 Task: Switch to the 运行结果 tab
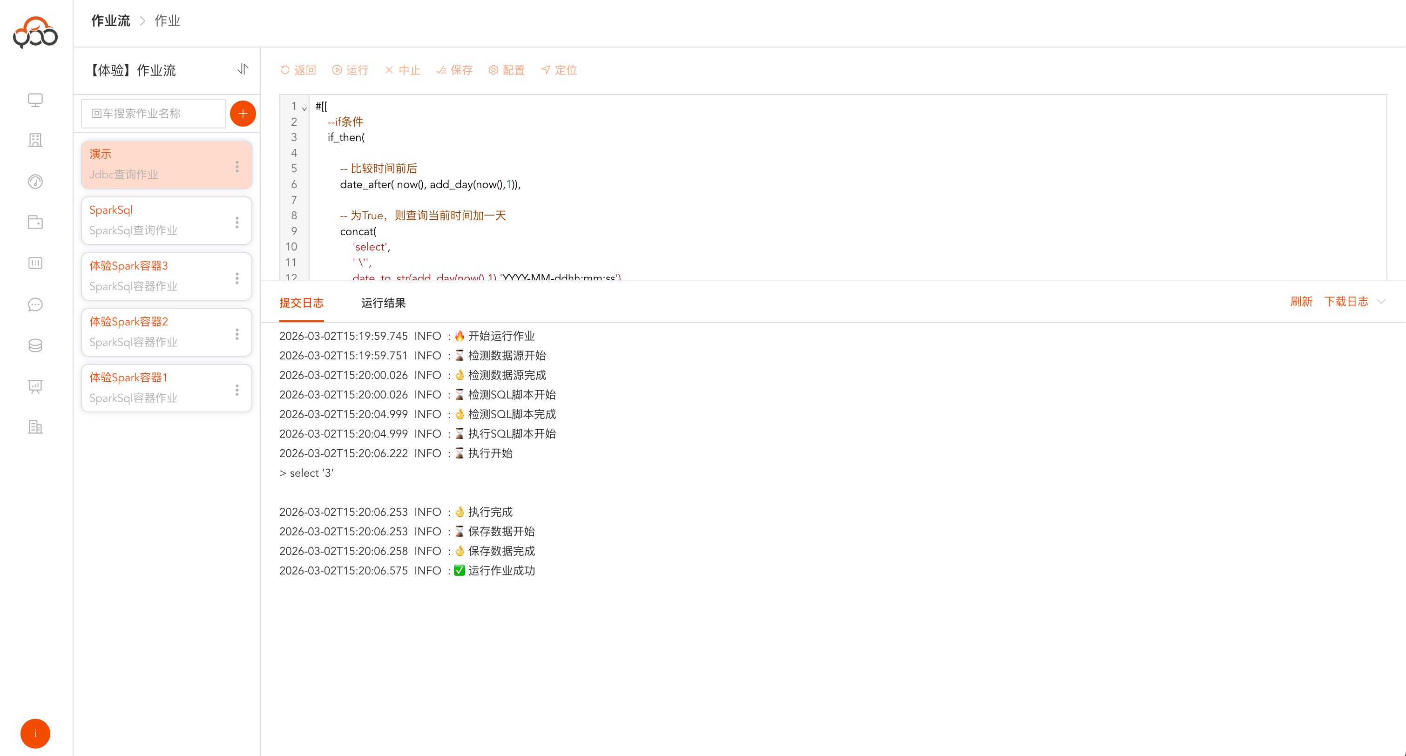383,303
